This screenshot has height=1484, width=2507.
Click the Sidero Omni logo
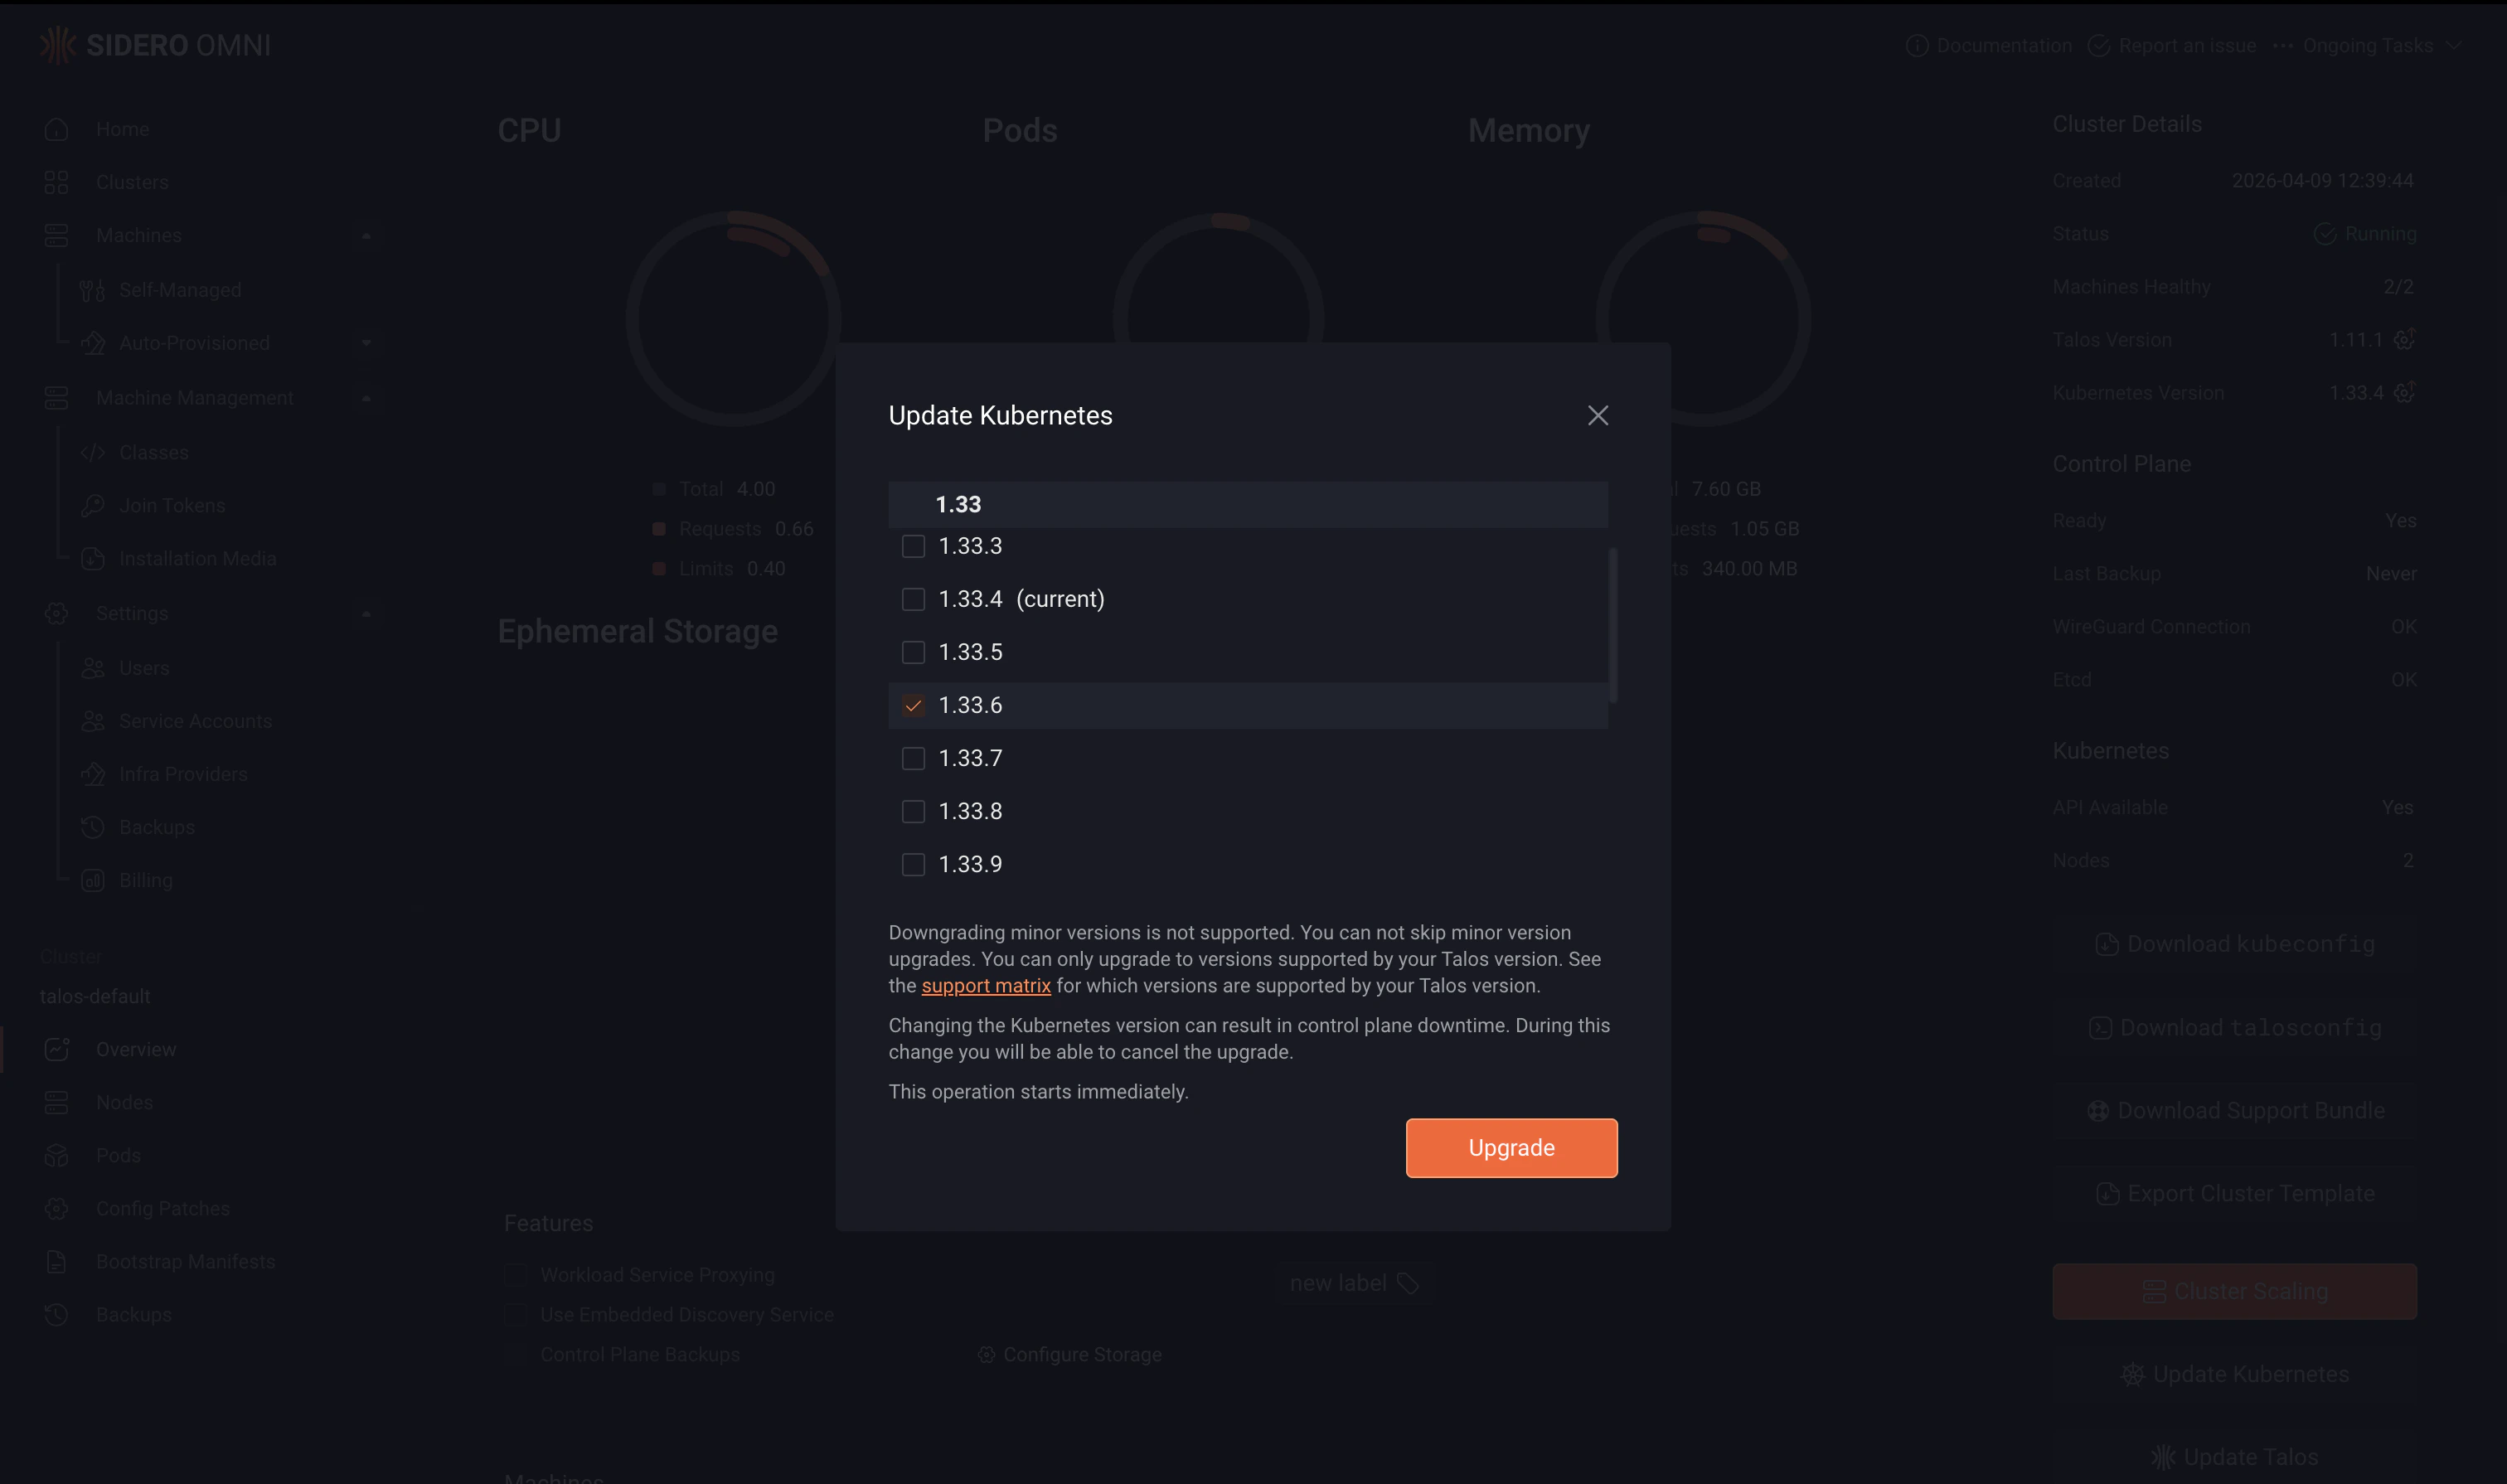pyautogui.click(x=155, y=45)
